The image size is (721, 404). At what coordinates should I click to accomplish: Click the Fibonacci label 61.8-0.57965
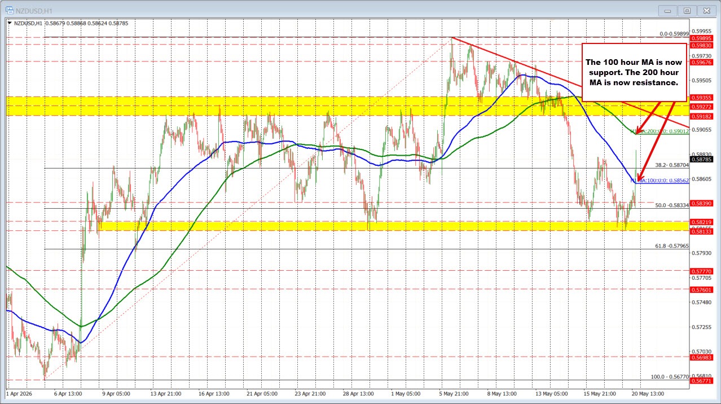tap(672, 246)
